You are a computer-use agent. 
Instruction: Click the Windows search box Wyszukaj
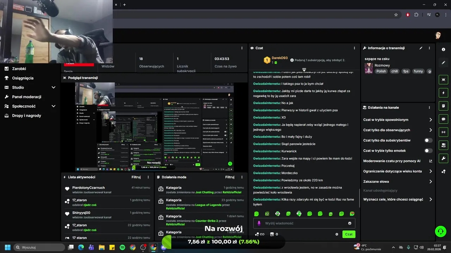pyautogui.click(x=39, y=247)
